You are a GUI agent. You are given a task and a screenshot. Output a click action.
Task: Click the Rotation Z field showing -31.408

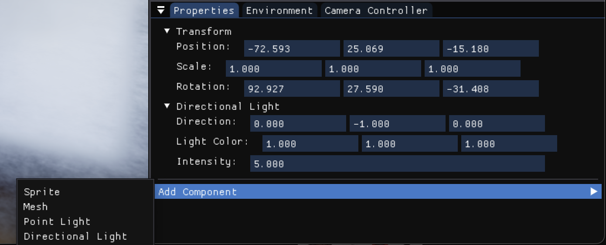click(490, 89)
